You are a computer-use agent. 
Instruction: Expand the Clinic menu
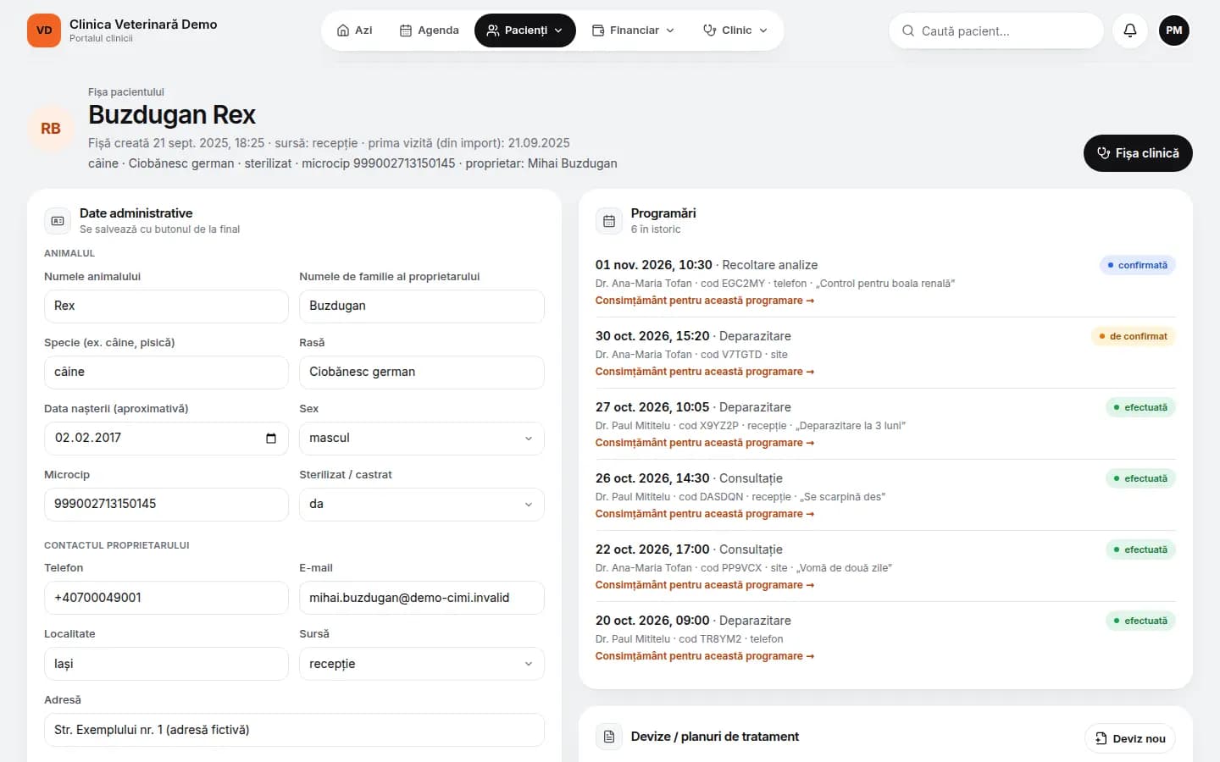[735, 30]
